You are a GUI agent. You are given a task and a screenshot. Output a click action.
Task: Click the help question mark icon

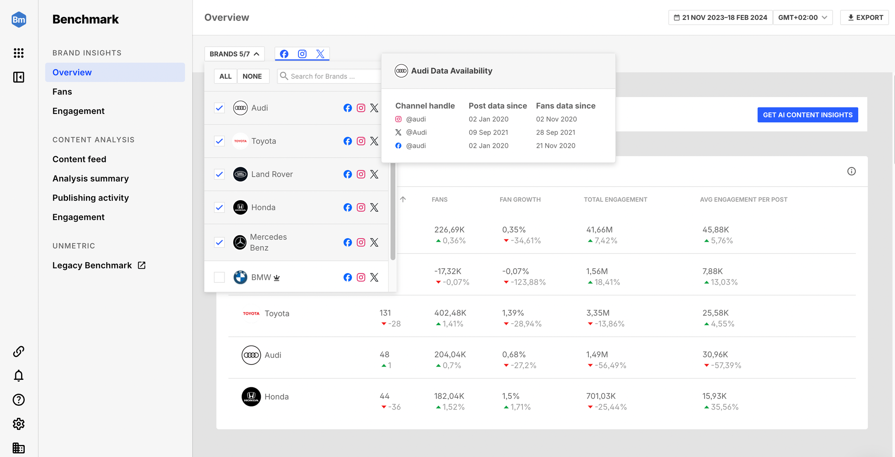(x=19, y=400)
